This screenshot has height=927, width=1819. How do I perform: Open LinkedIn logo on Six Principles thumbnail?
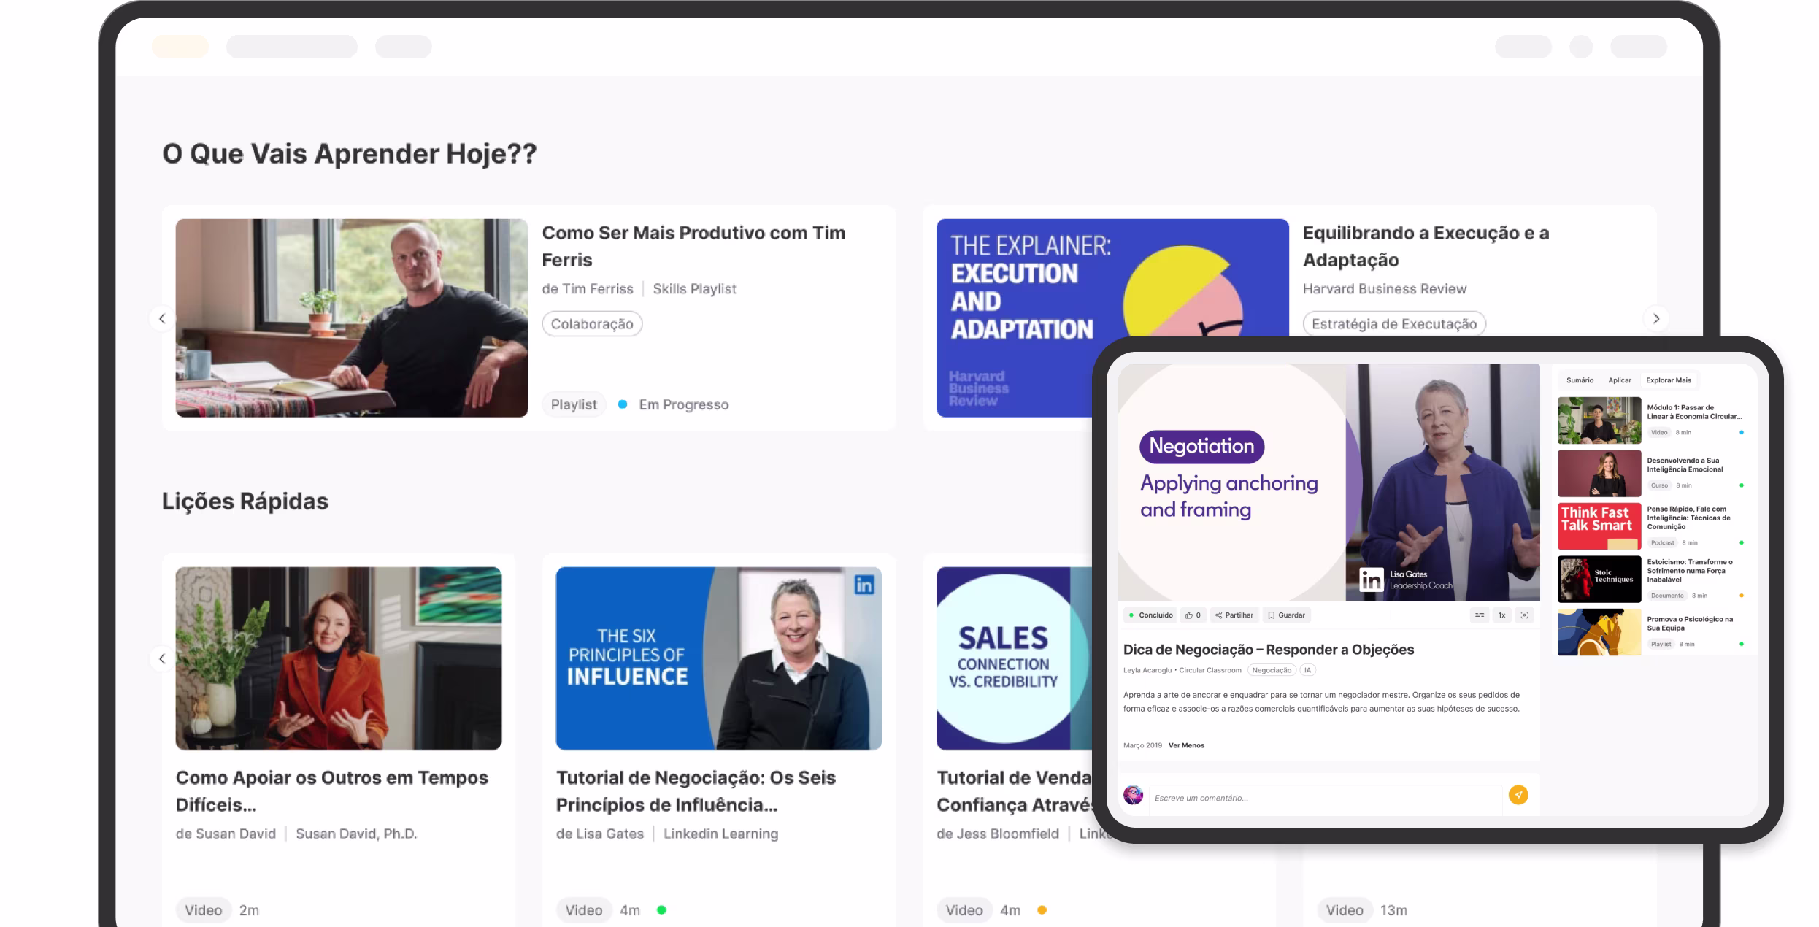864,585
